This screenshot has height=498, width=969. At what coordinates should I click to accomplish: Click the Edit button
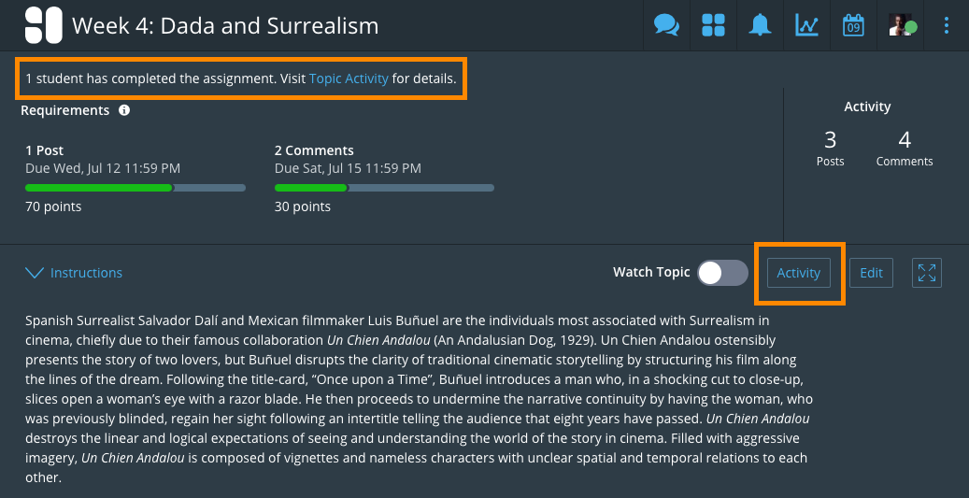coord(871,273)
